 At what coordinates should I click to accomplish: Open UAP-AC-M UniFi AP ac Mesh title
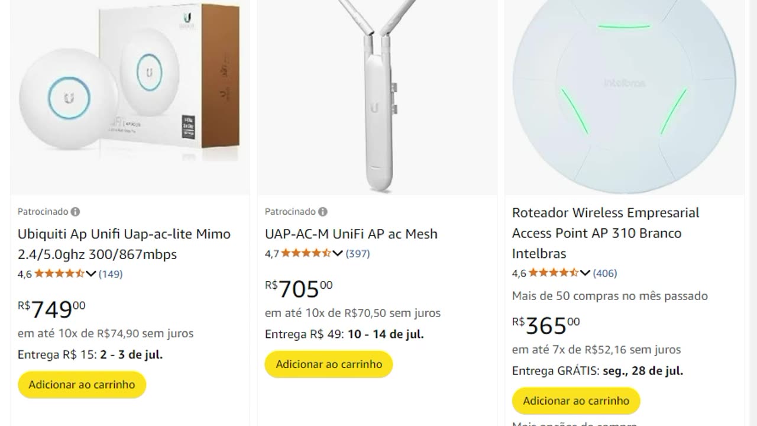351,234
